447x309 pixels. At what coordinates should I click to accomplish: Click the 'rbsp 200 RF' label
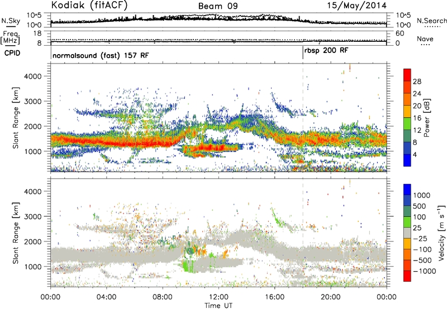pos(326,51)
